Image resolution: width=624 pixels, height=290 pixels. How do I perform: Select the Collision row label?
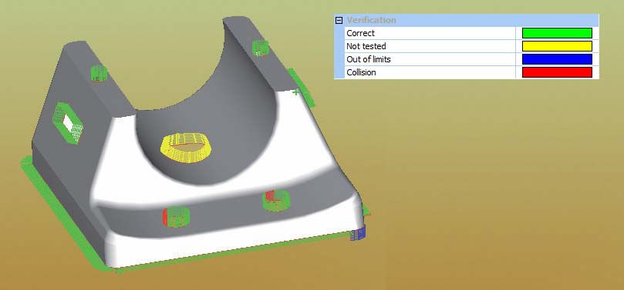(361, 72)
